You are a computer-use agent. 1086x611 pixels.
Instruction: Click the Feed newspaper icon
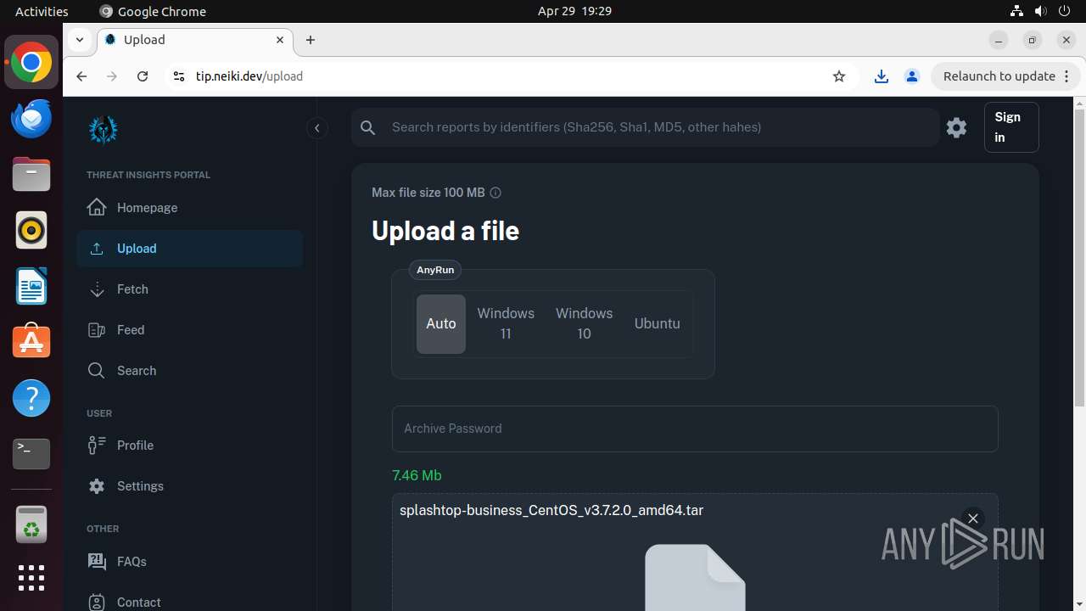click(97, 330)
